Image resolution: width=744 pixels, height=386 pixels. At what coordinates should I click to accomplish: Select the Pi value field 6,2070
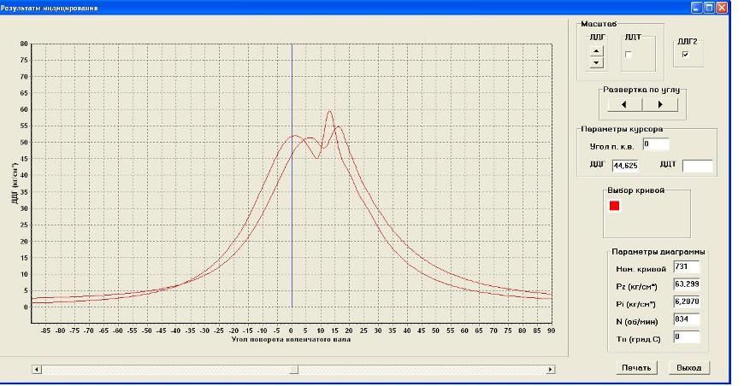tap(687, 302)
